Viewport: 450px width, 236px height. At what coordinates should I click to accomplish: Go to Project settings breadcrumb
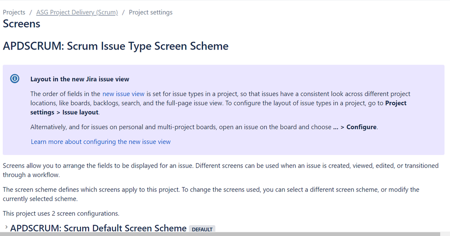pos(150,12)
